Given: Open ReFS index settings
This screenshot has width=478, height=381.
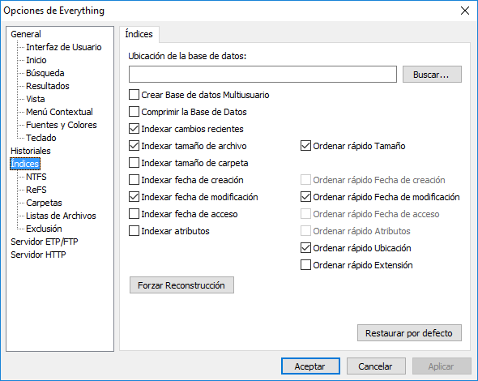Looking at the screenshot, I should [36, 190].
